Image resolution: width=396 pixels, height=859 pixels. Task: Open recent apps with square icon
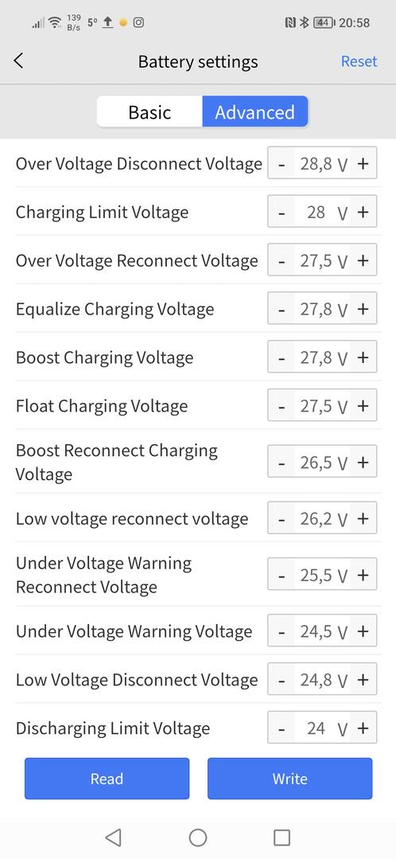(x=281, y=837)
